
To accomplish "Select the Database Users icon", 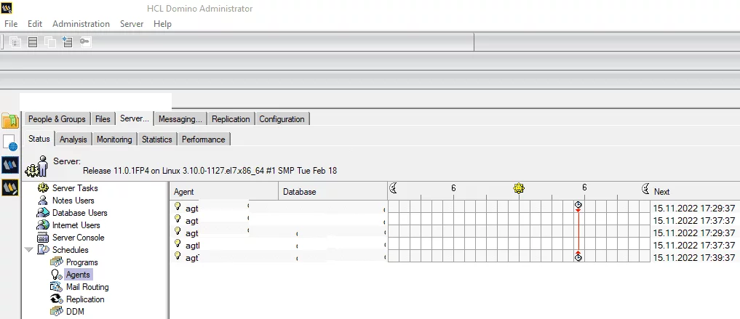I will 42,213.
